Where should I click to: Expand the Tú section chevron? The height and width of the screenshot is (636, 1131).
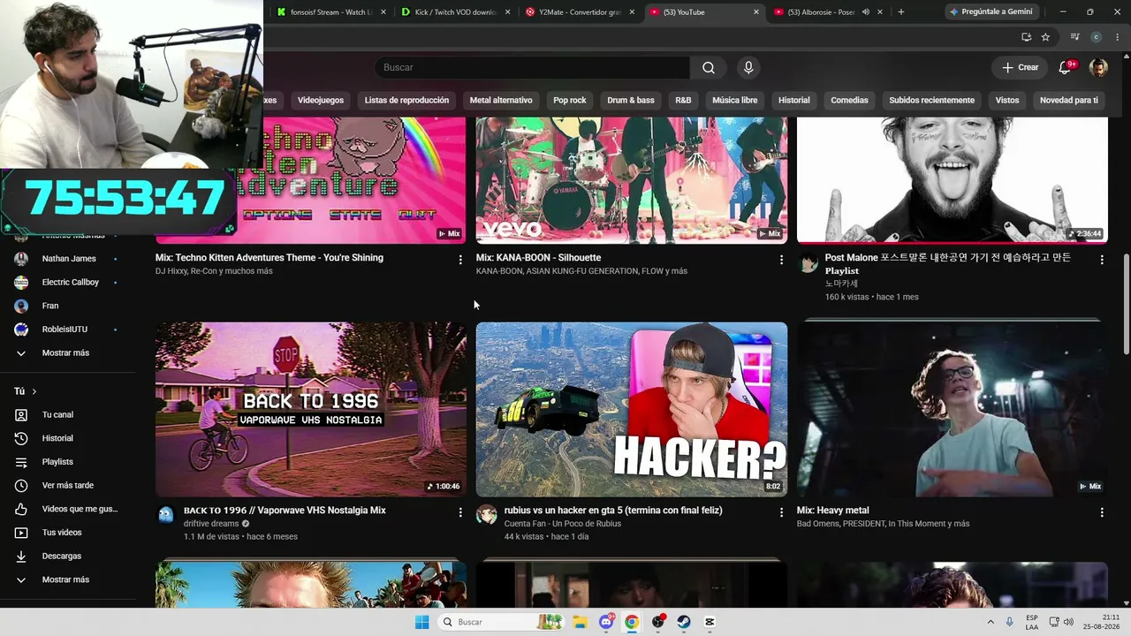click(x=34, y=391)
